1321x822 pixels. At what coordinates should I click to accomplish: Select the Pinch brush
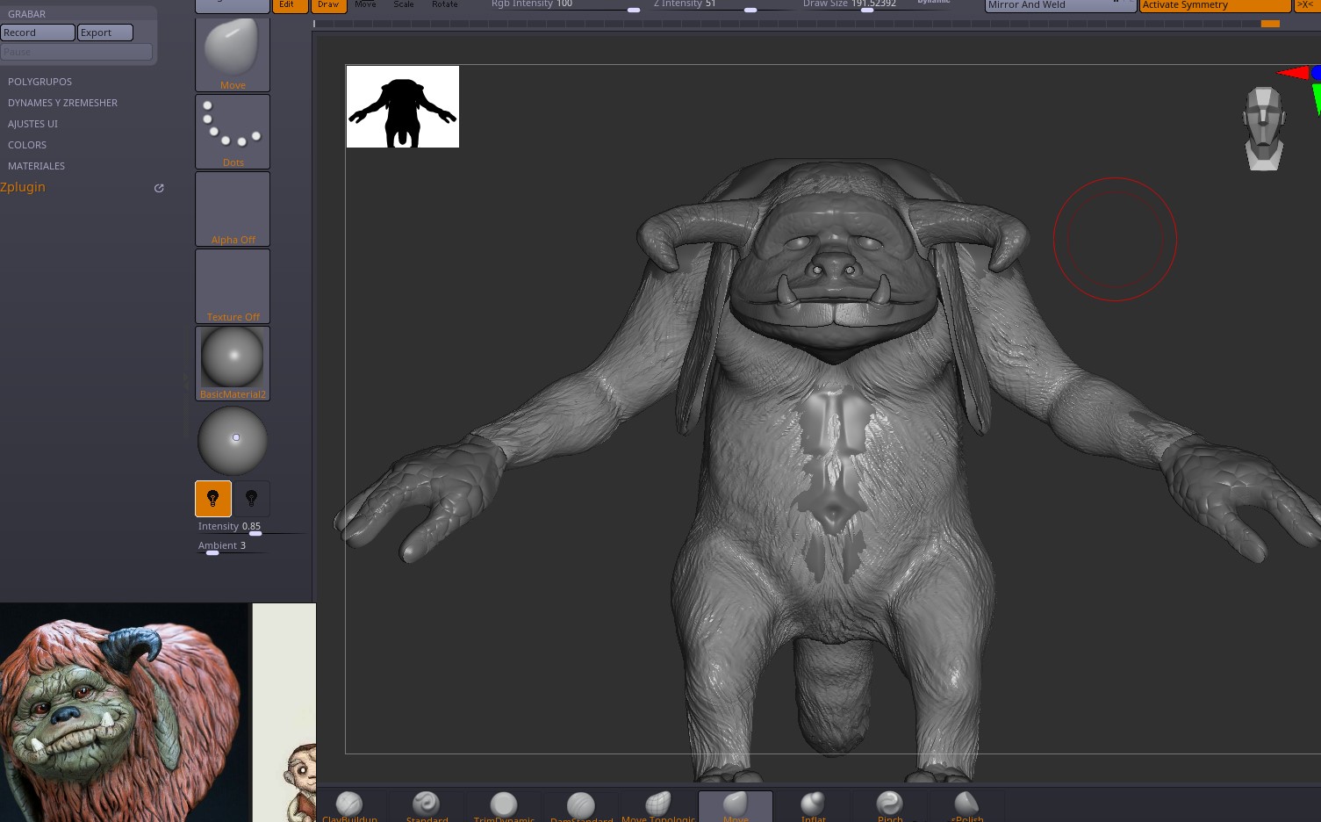(890, 806)
